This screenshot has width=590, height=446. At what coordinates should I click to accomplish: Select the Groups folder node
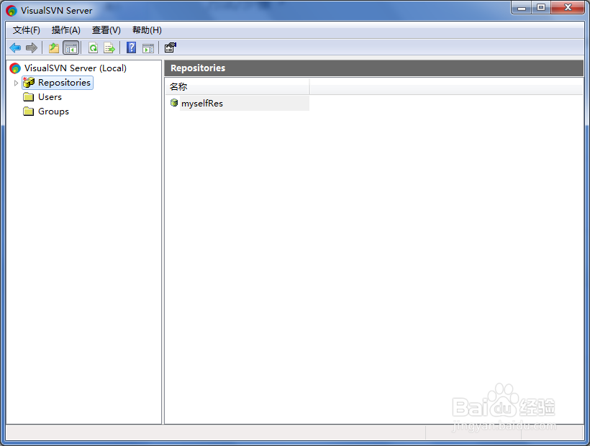tap(53, 111)
